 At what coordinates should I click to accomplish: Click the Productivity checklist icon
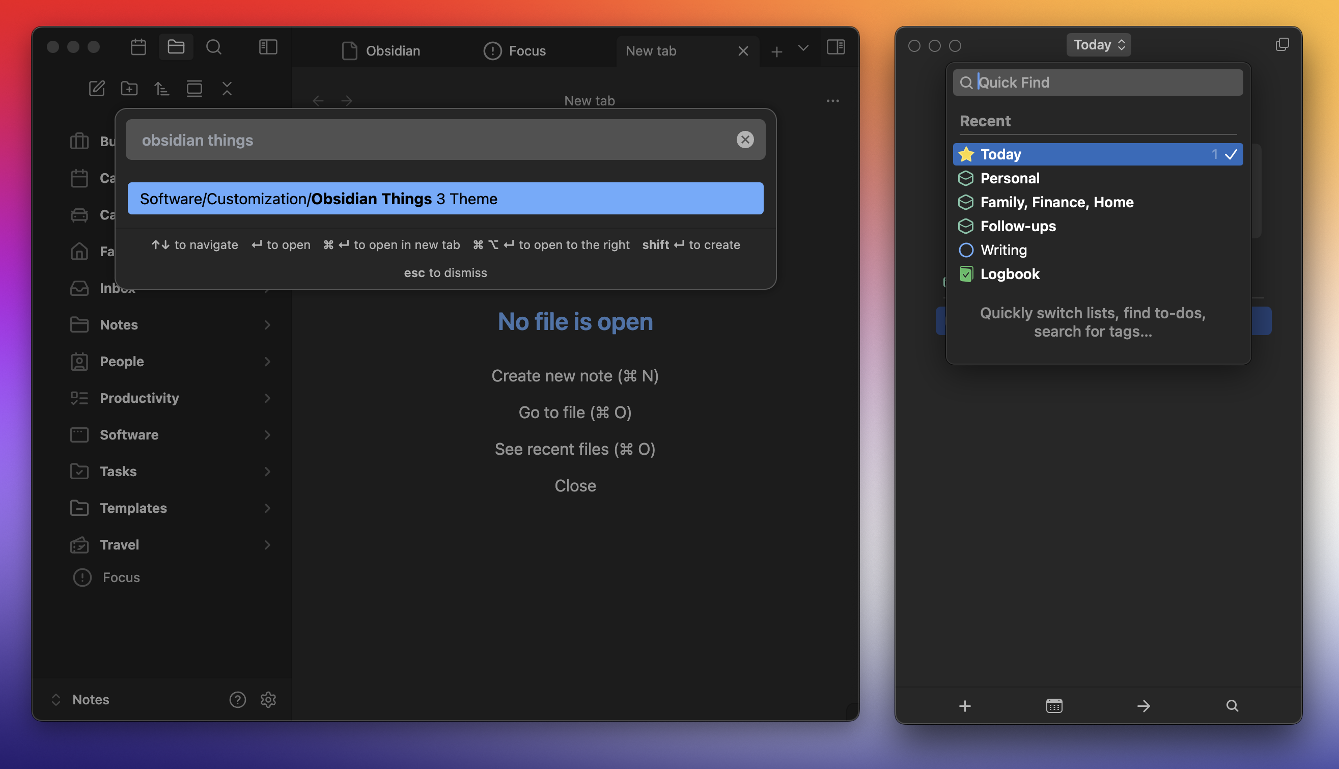(79, 398)
